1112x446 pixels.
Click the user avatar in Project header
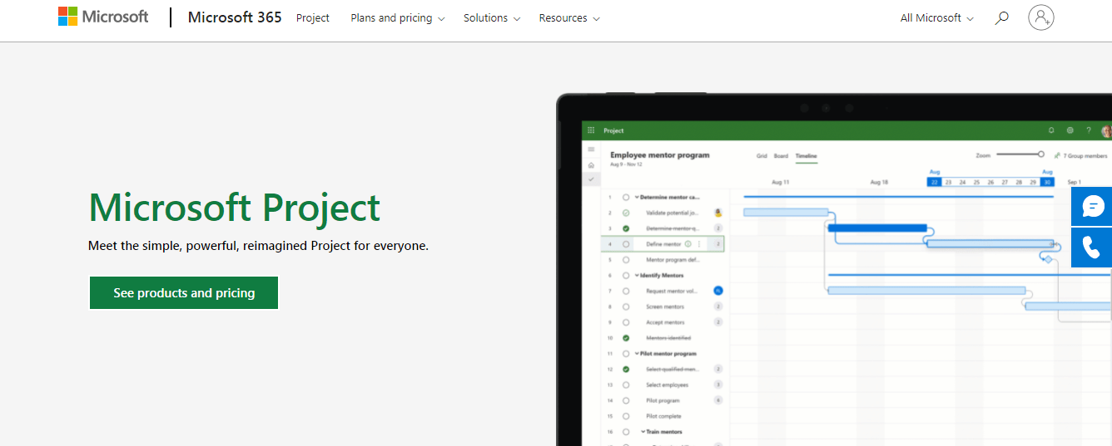[1106, 130]
